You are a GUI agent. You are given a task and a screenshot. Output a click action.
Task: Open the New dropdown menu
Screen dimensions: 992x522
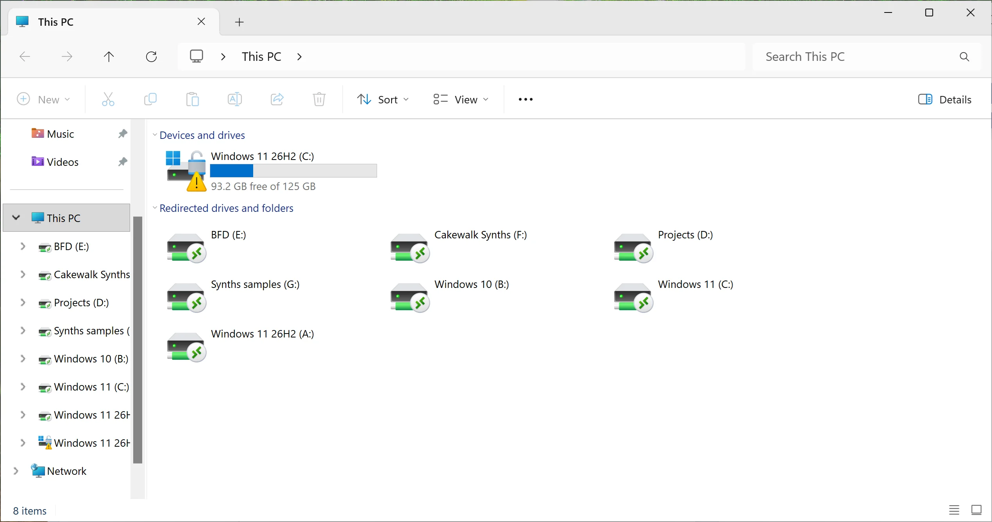[x=44, y=99]
